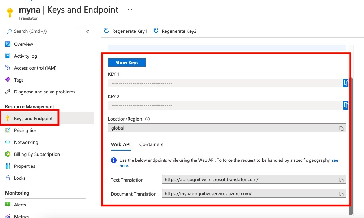Click the Access control (IAM) people icon

[x=8, y=68]
